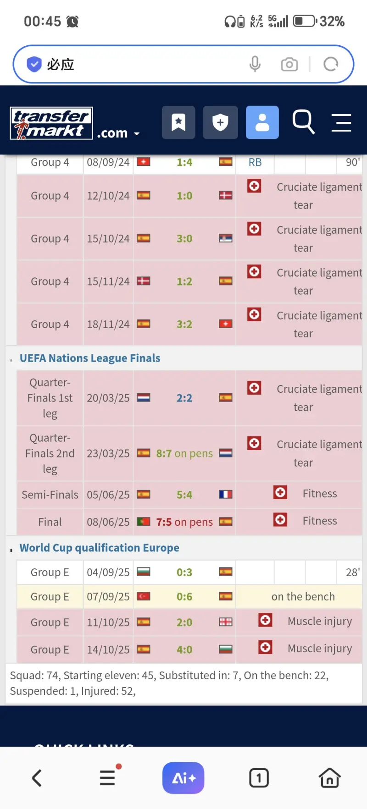Open the Transfermarkt hamburger menu
Viewport: 367px width, 809px height.
341,122
